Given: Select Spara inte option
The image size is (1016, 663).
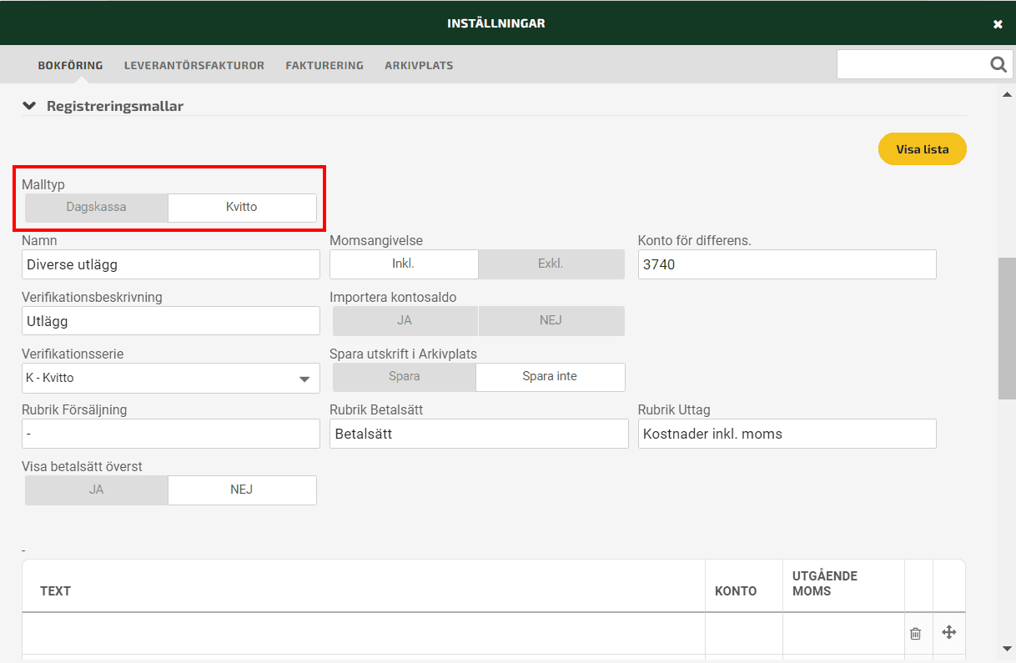Looking at the screenshot, I should click(550, 377).
